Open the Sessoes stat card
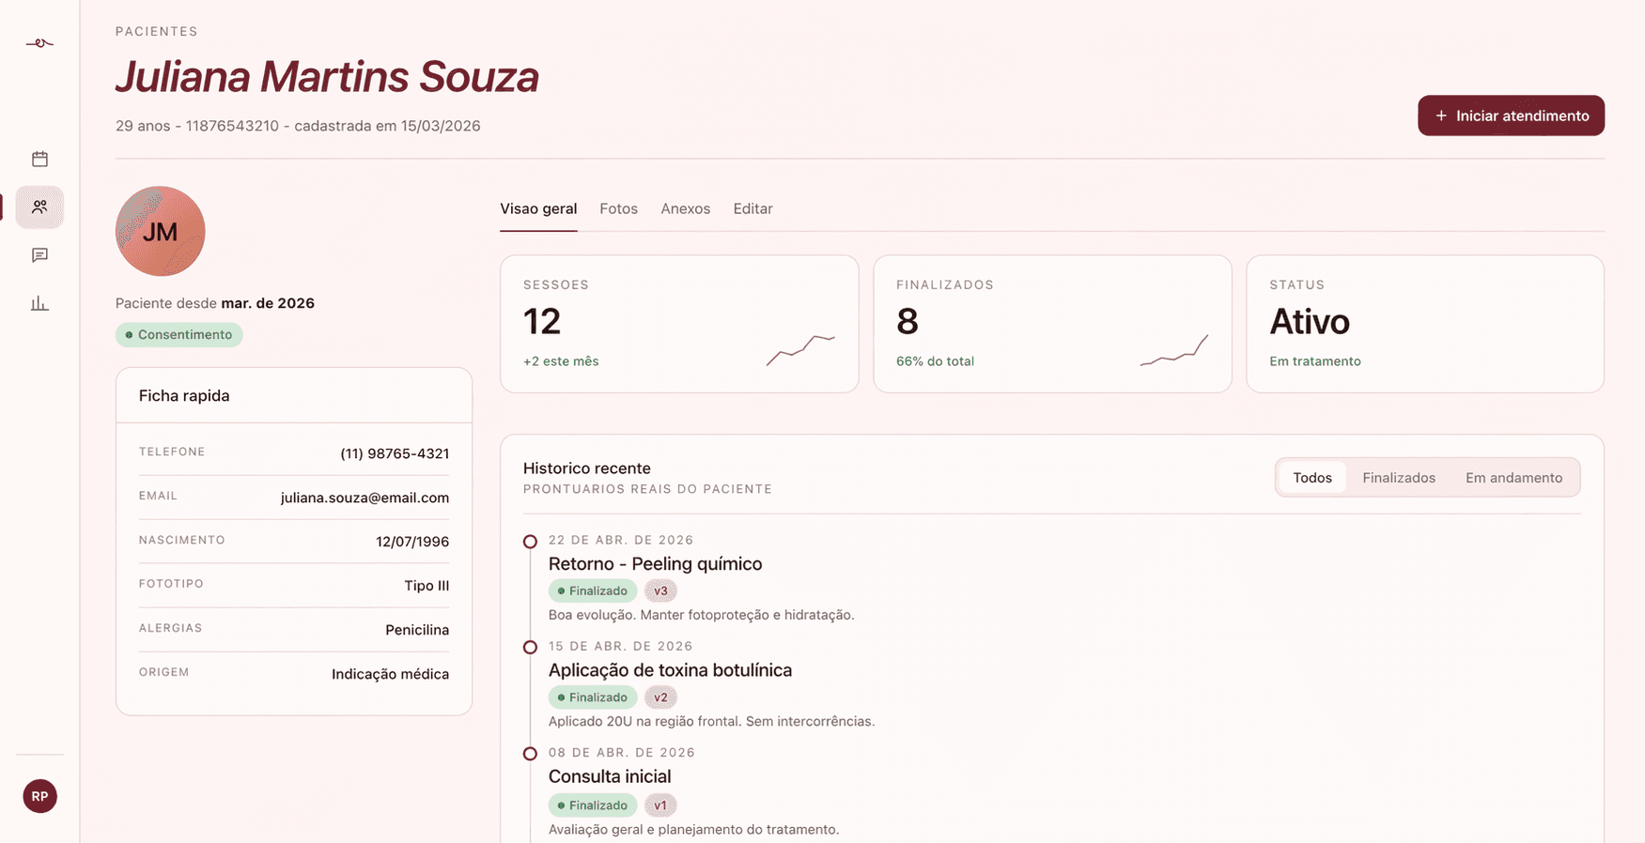 point(679,324)
